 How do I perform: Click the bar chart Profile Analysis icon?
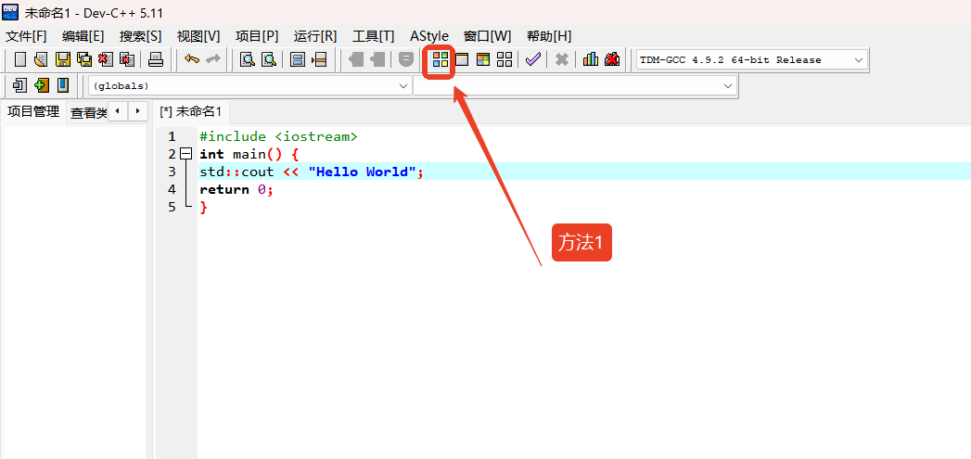[591, 59]
